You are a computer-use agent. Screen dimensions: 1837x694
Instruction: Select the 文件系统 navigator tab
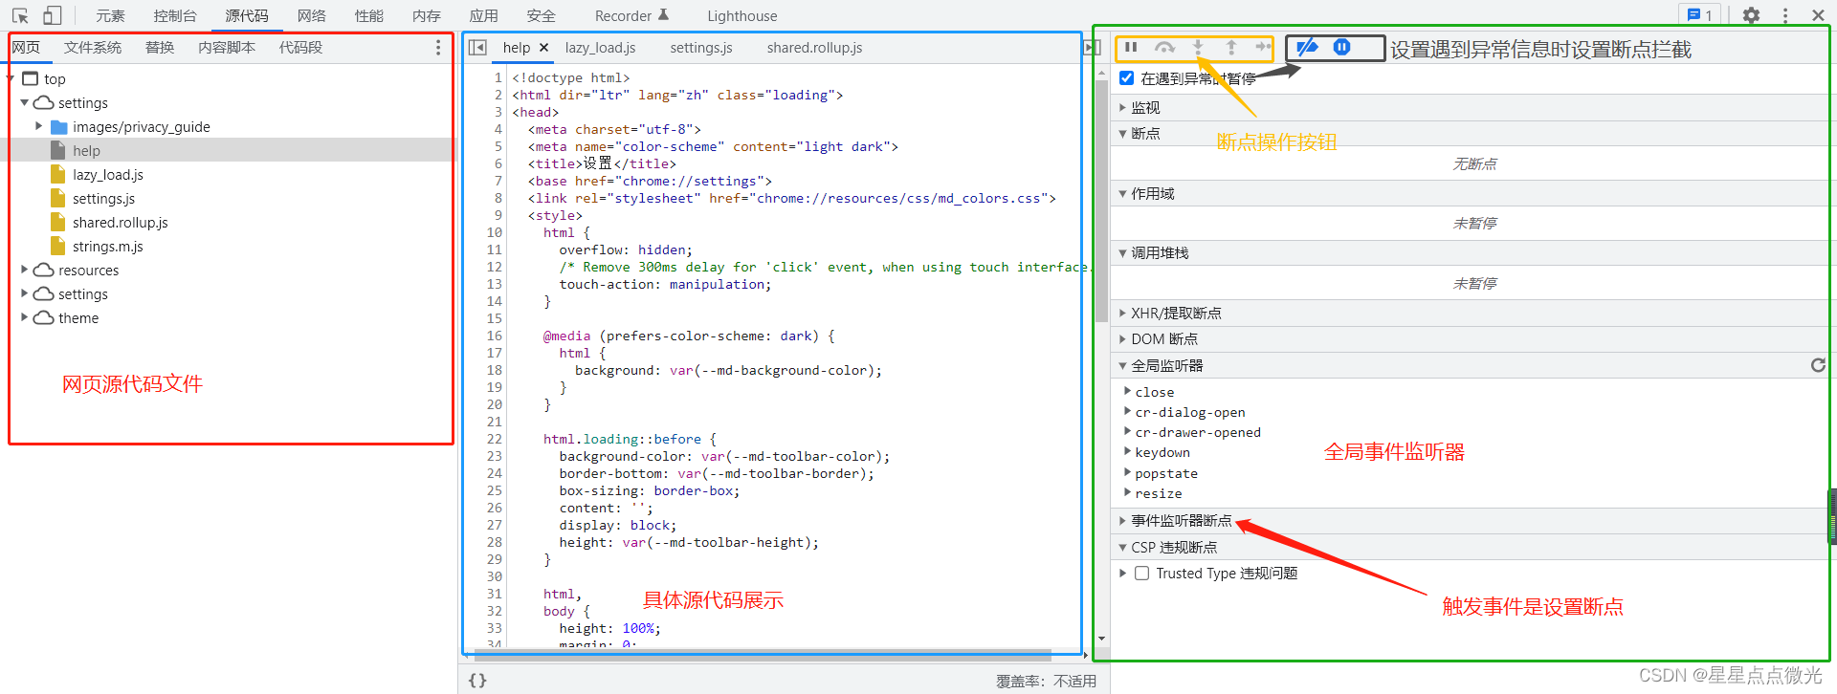pos(93,48)
